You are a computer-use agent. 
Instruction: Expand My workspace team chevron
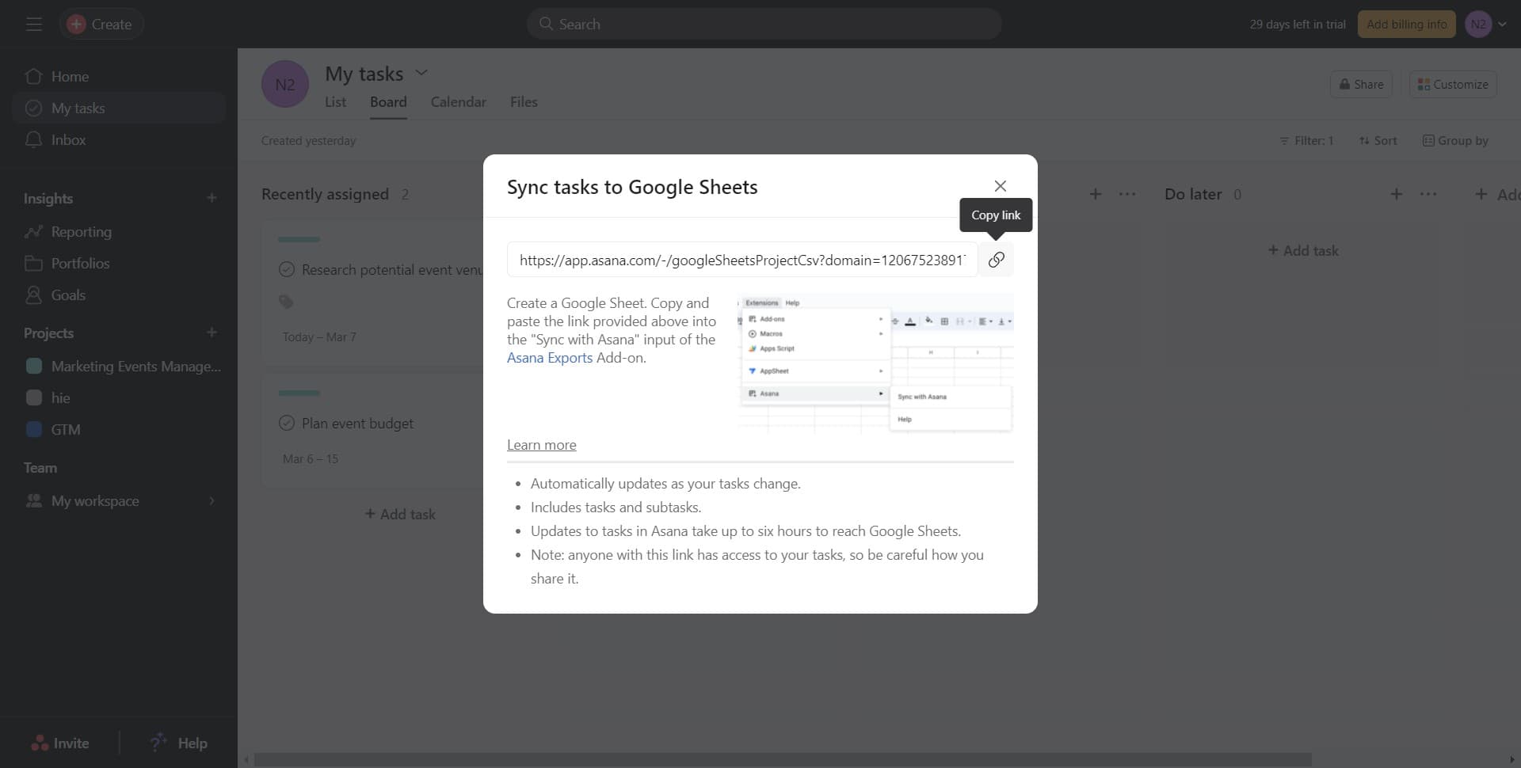212,501
